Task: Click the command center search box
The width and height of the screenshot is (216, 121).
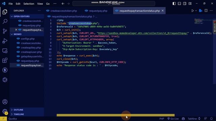Action: click(114, 4)
